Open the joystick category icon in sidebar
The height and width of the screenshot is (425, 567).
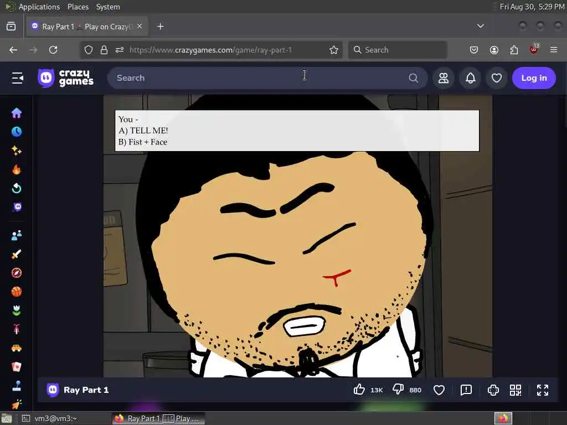pyautogui.click(x=17, y=386)
